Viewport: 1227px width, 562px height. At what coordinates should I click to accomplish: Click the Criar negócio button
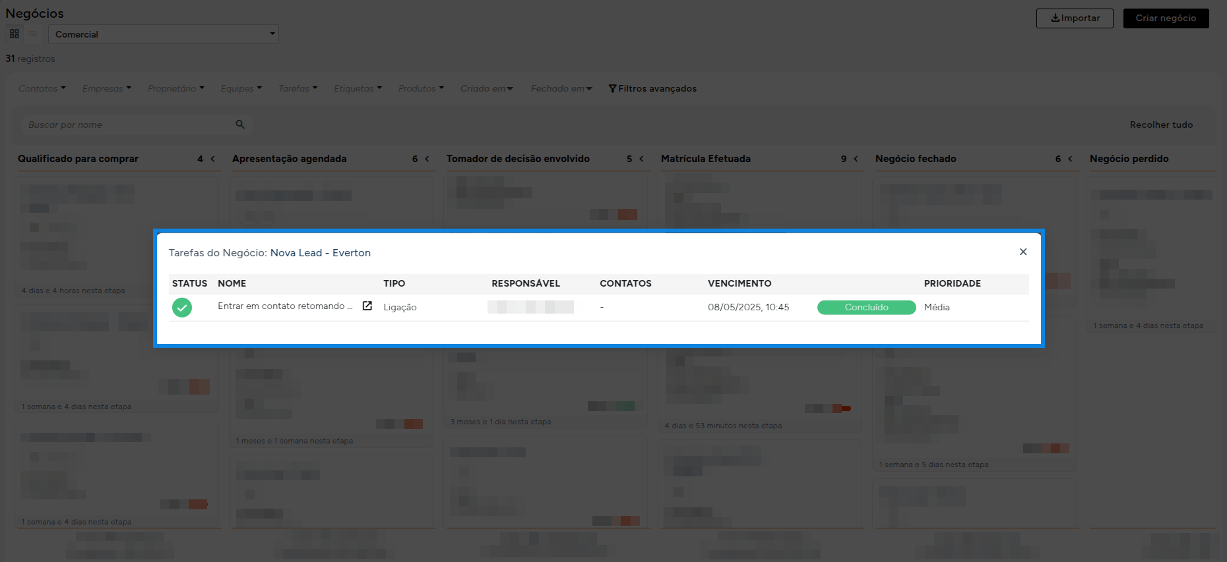pos(1166,18)
